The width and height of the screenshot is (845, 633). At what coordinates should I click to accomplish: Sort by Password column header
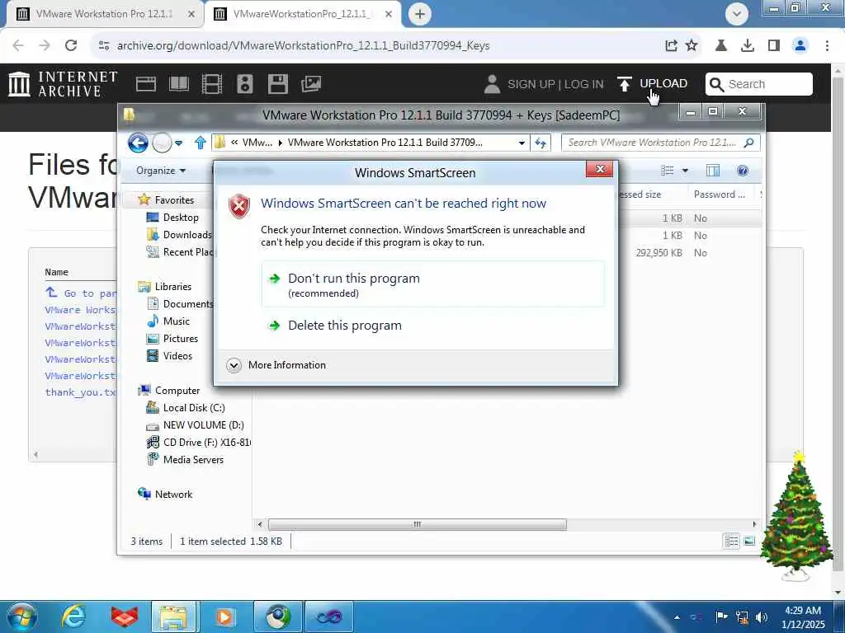tap(720, 195)
